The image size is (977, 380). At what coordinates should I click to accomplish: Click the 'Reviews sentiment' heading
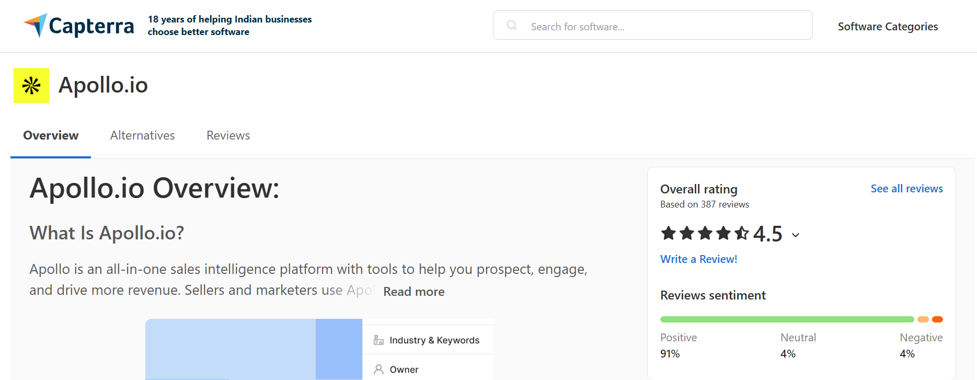click(713, 295)
